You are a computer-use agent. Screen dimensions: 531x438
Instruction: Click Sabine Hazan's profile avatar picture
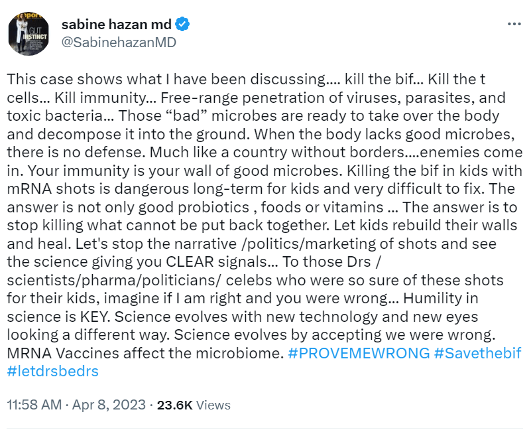(x=29, y=33)
